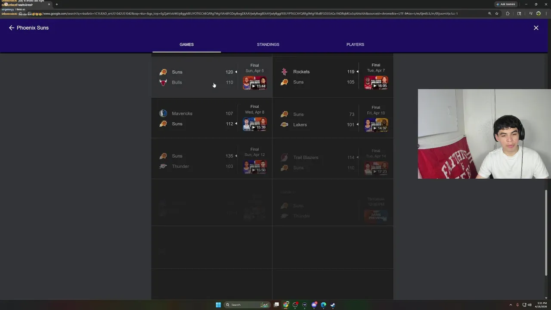The height and width of the screenshot is (310, 551).
Task: Open the Mavericks team name
Action: (182, 113)
